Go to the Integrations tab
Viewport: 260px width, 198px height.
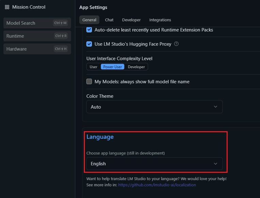[x=160, y=20]
